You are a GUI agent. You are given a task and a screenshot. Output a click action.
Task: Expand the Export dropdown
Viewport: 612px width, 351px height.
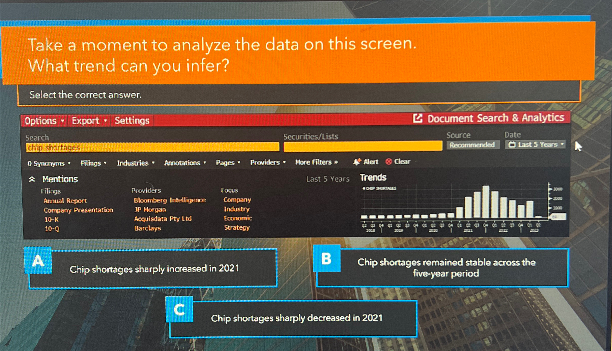[x=86, y=121]
